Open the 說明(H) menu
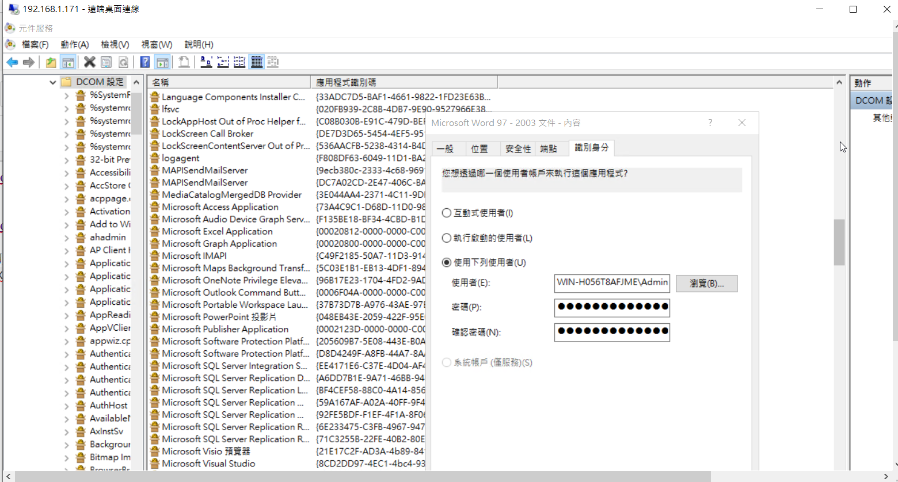The image size is (898, 482). point(199,44)
